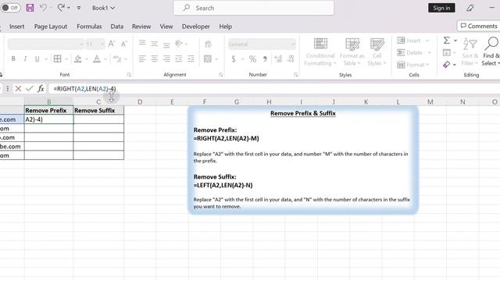Open the Insert ribbon tab
The image size is (500, 281).
pyautogui.click(x=17, y=27)
